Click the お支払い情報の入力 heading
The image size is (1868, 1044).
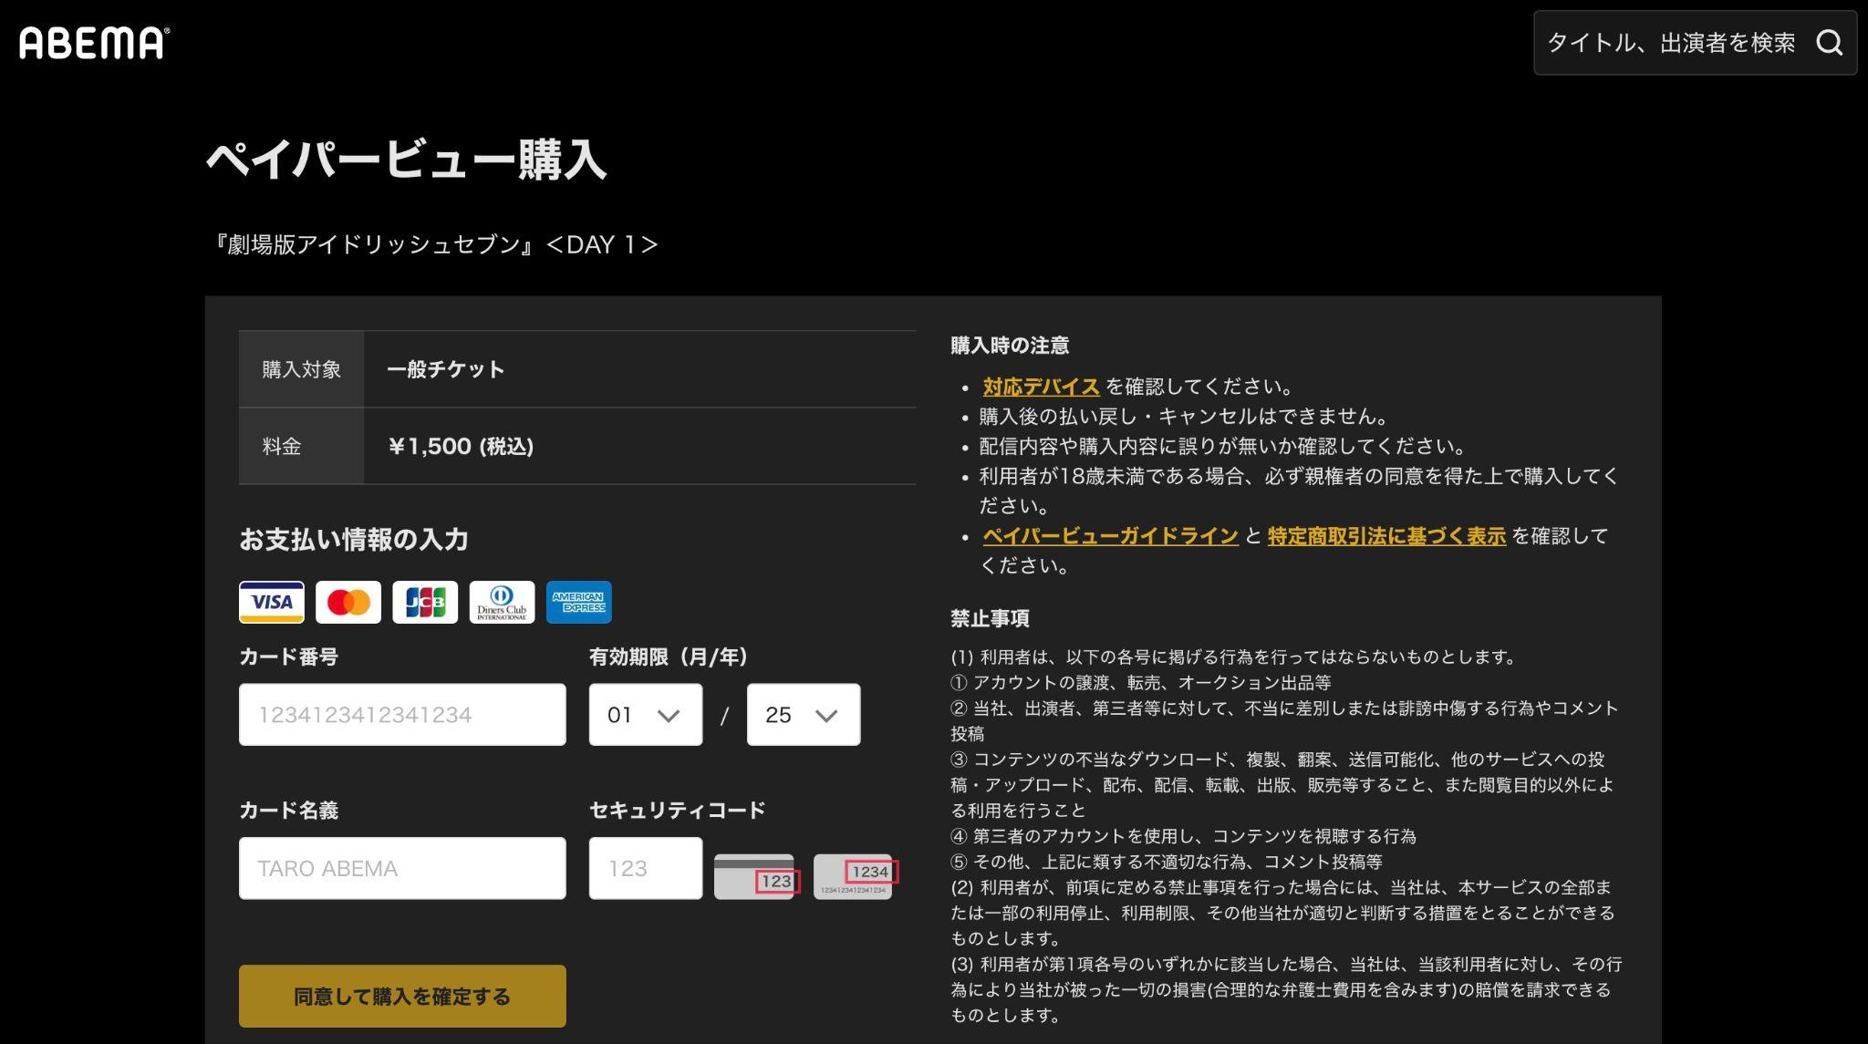(x=354, y=540)
